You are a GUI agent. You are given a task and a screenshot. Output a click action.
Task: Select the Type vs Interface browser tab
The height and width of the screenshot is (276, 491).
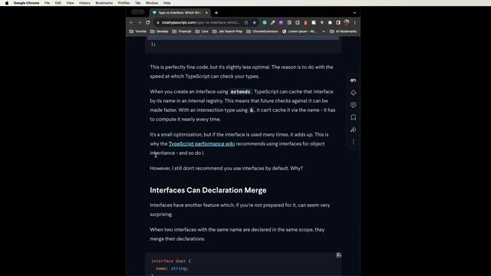pyautogui.click(x=180, y=13)
